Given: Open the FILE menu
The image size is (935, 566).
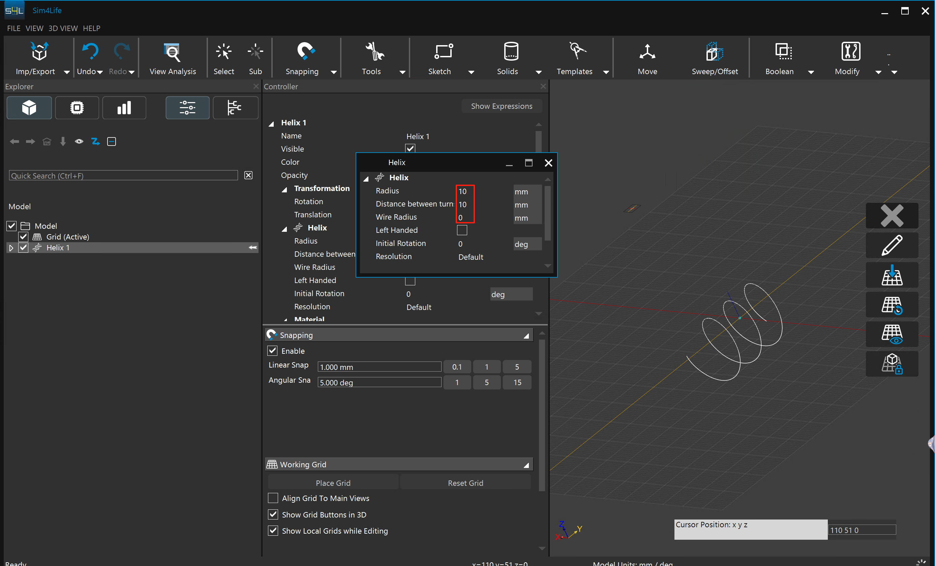Looking at the screenshot, I should pyautogui.click(x=14, y=28).
